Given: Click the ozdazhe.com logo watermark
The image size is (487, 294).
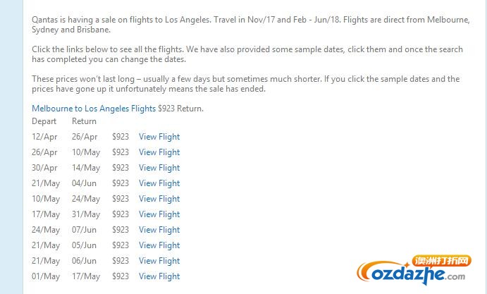Looking at the screenshot, I should tap(414, 270).
